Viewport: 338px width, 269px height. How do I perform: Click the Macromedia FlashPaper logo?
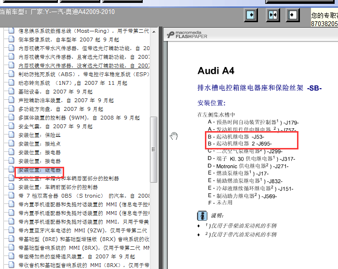pyautogui.click(x=187, y=35)
